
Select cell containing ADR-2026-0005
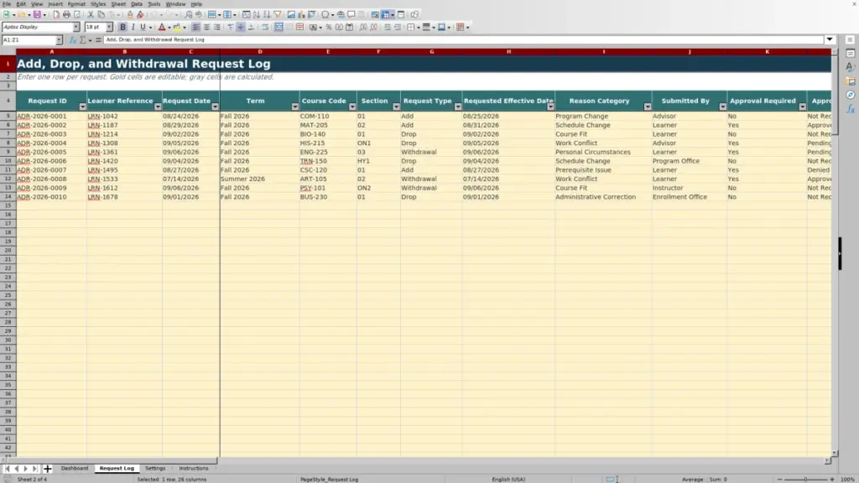51,153
